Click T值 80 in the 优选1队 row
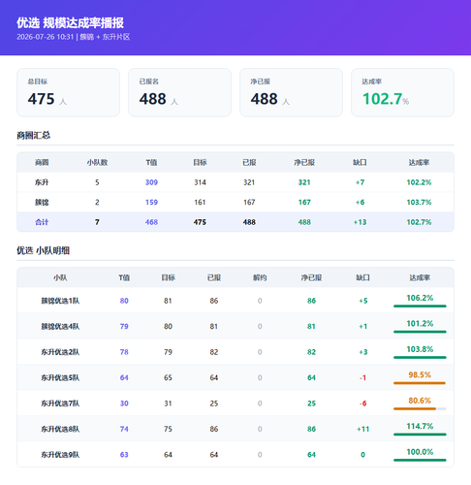471x485 pixels. click(124, 301)
